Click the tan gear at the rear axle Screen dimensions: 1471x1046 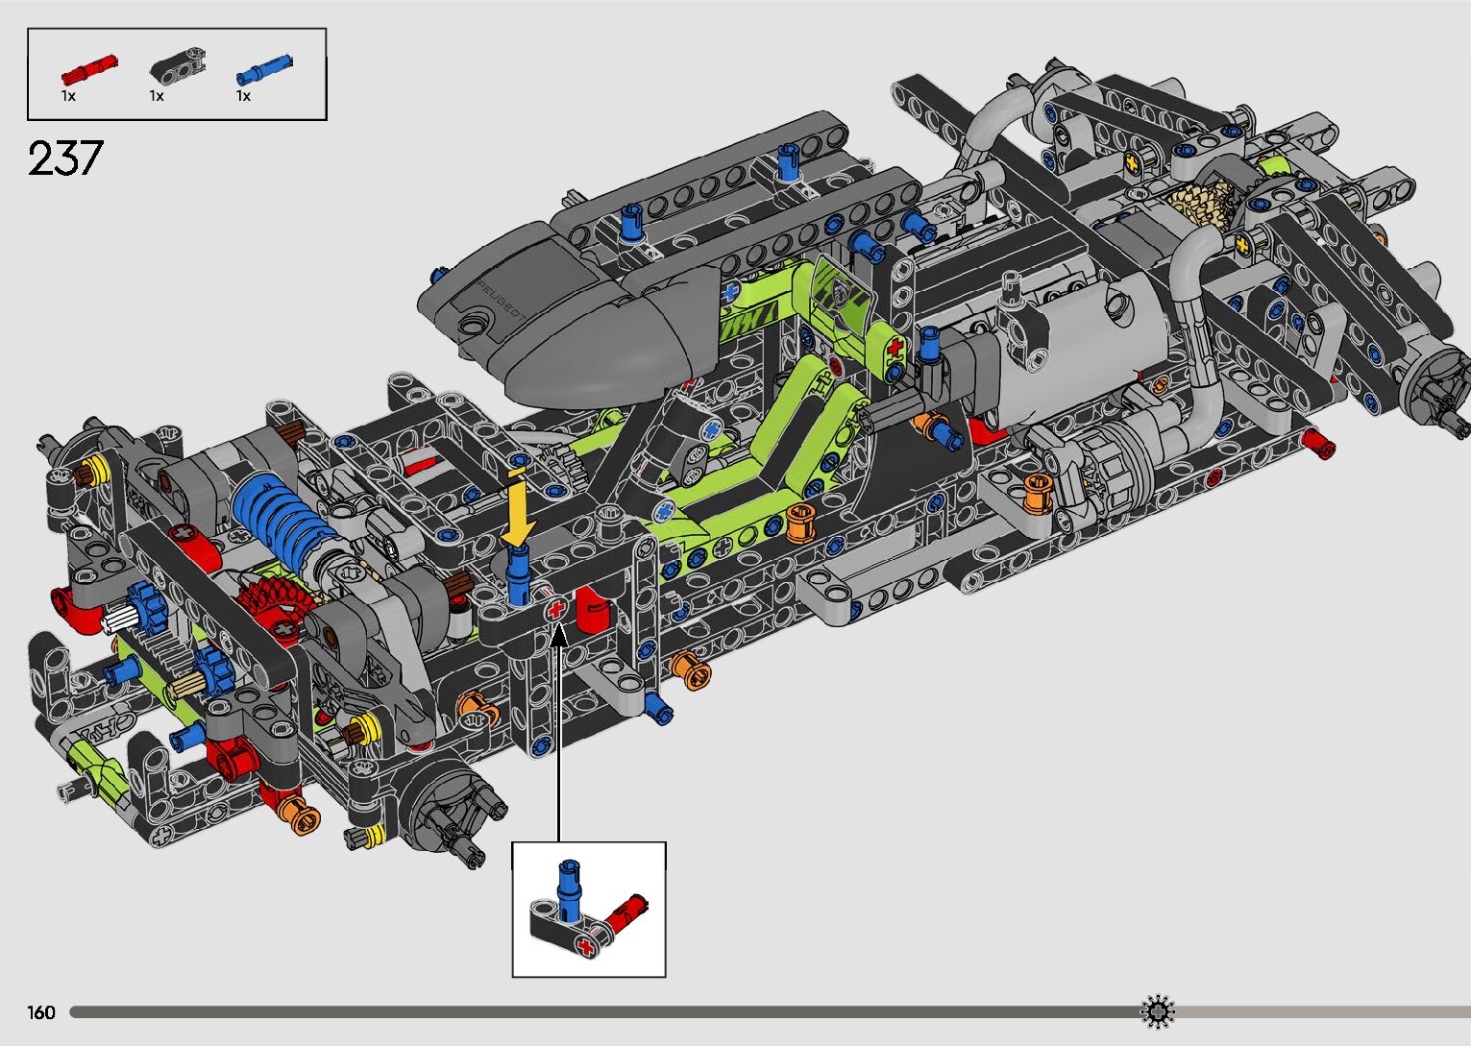tap(1202, 201)
